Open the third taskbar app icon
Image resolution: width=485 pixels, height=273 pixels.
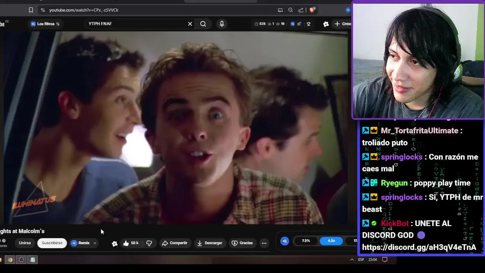pos(33,260)
